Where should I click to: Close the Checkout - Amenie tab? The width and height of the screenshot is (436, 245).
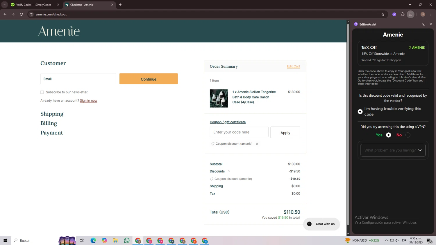(112, 5)
